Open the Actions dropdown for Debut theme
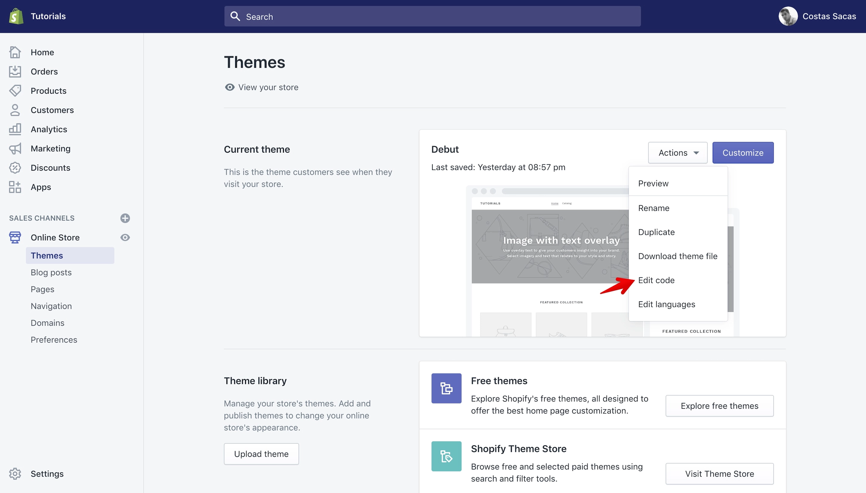 (678, 153)
